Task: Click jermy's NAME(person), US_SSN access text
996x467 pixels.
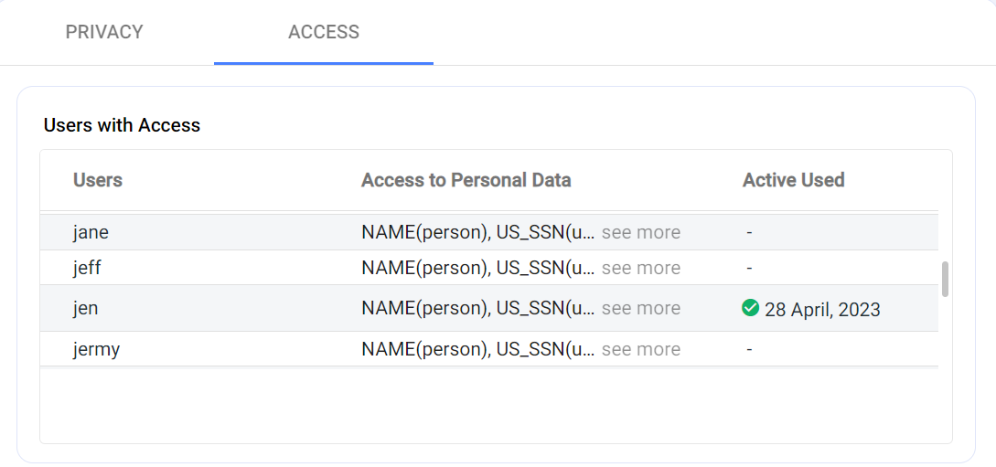Action: pyautogui.click(x=477, y=349)
